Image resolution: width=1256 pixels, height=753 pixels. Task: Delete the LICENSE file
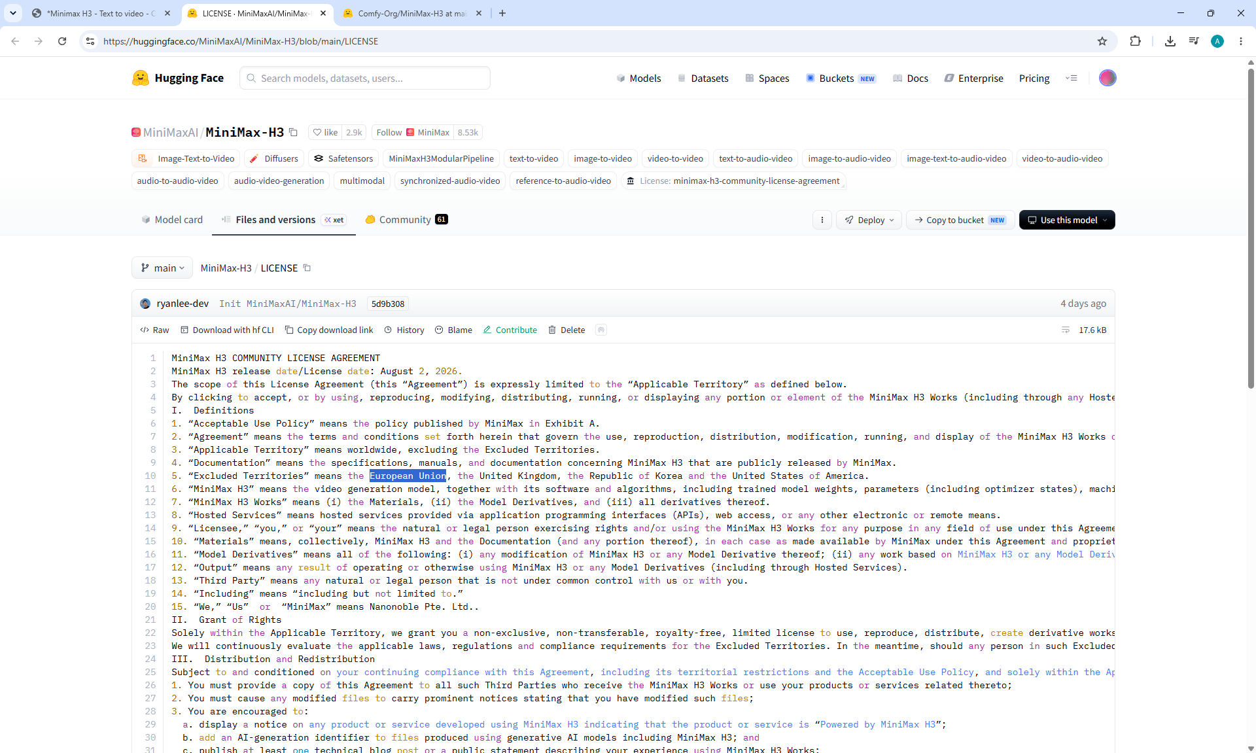(567, 330)
